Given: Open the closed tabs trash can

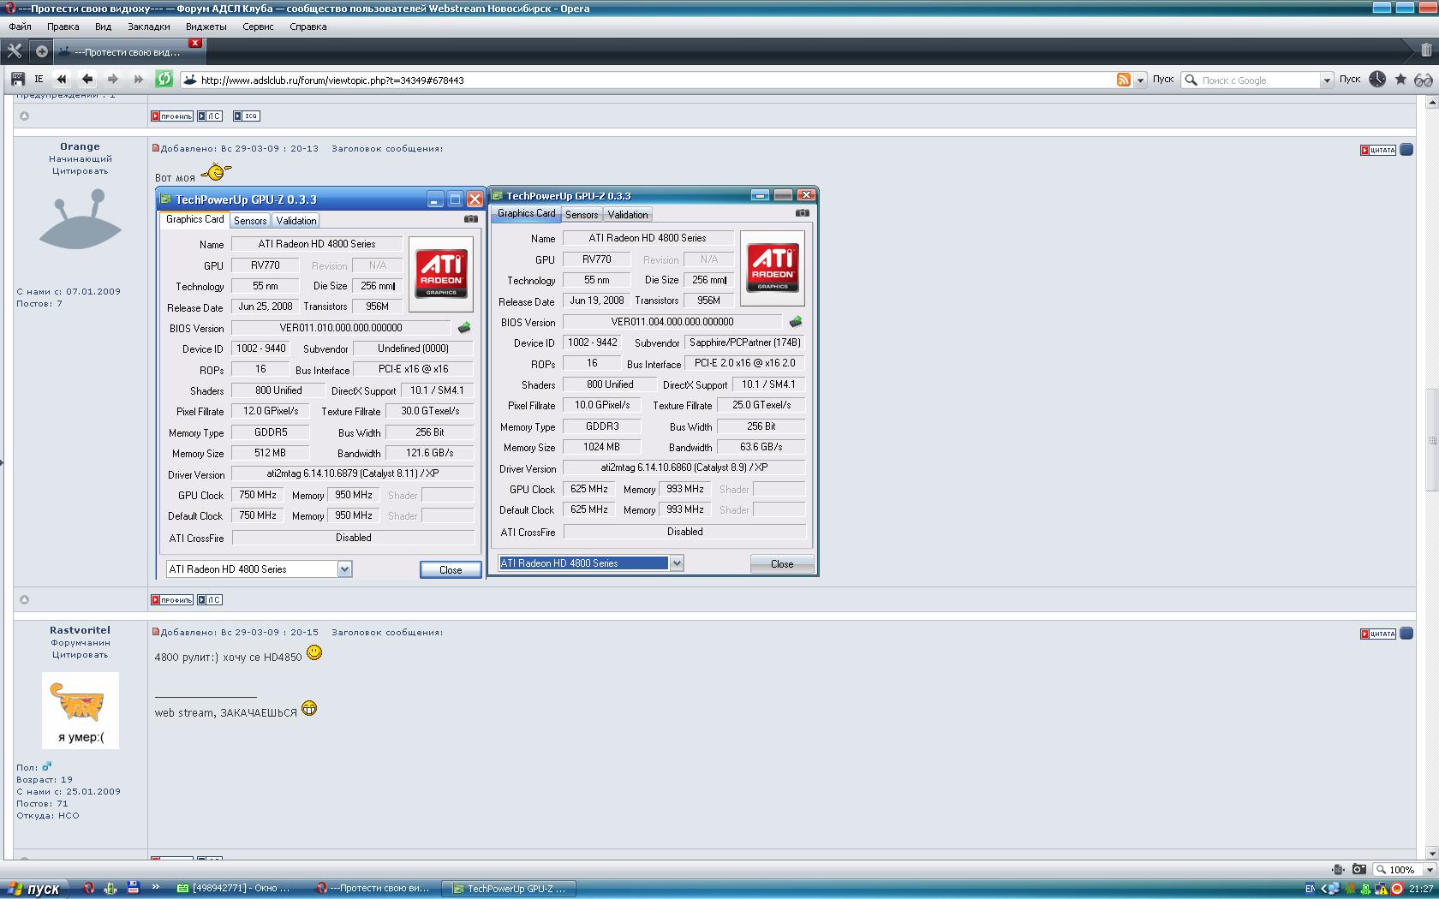Looking at the screenshot, I should pos(1426,51).
